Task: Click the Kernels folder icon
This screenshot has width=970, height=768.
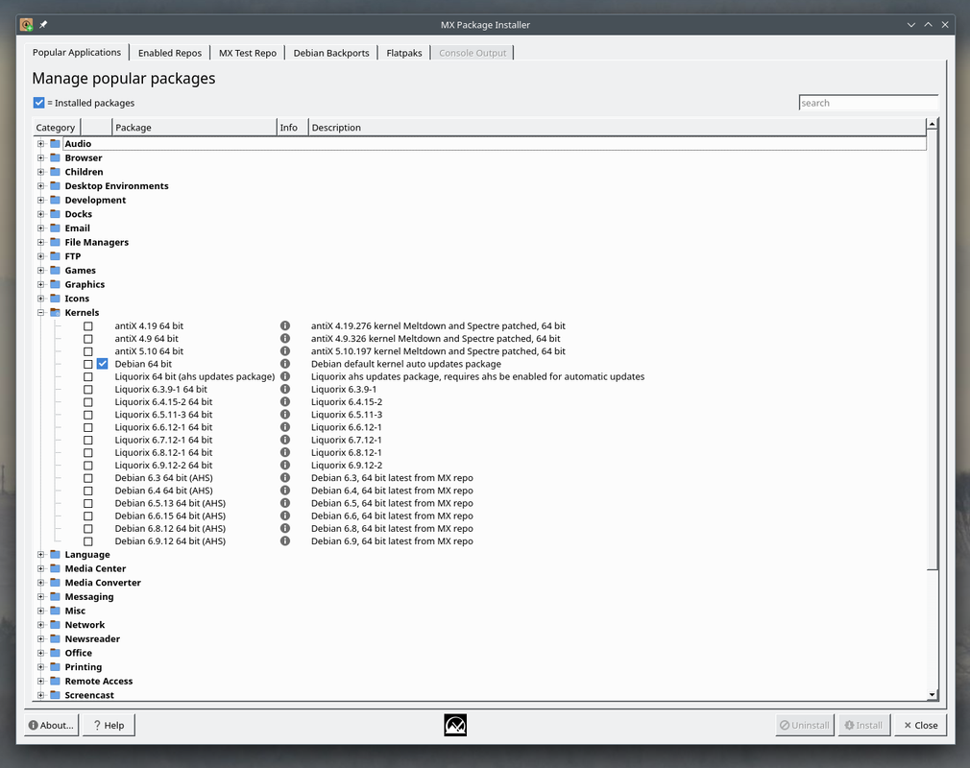Action: click(55, 312)
